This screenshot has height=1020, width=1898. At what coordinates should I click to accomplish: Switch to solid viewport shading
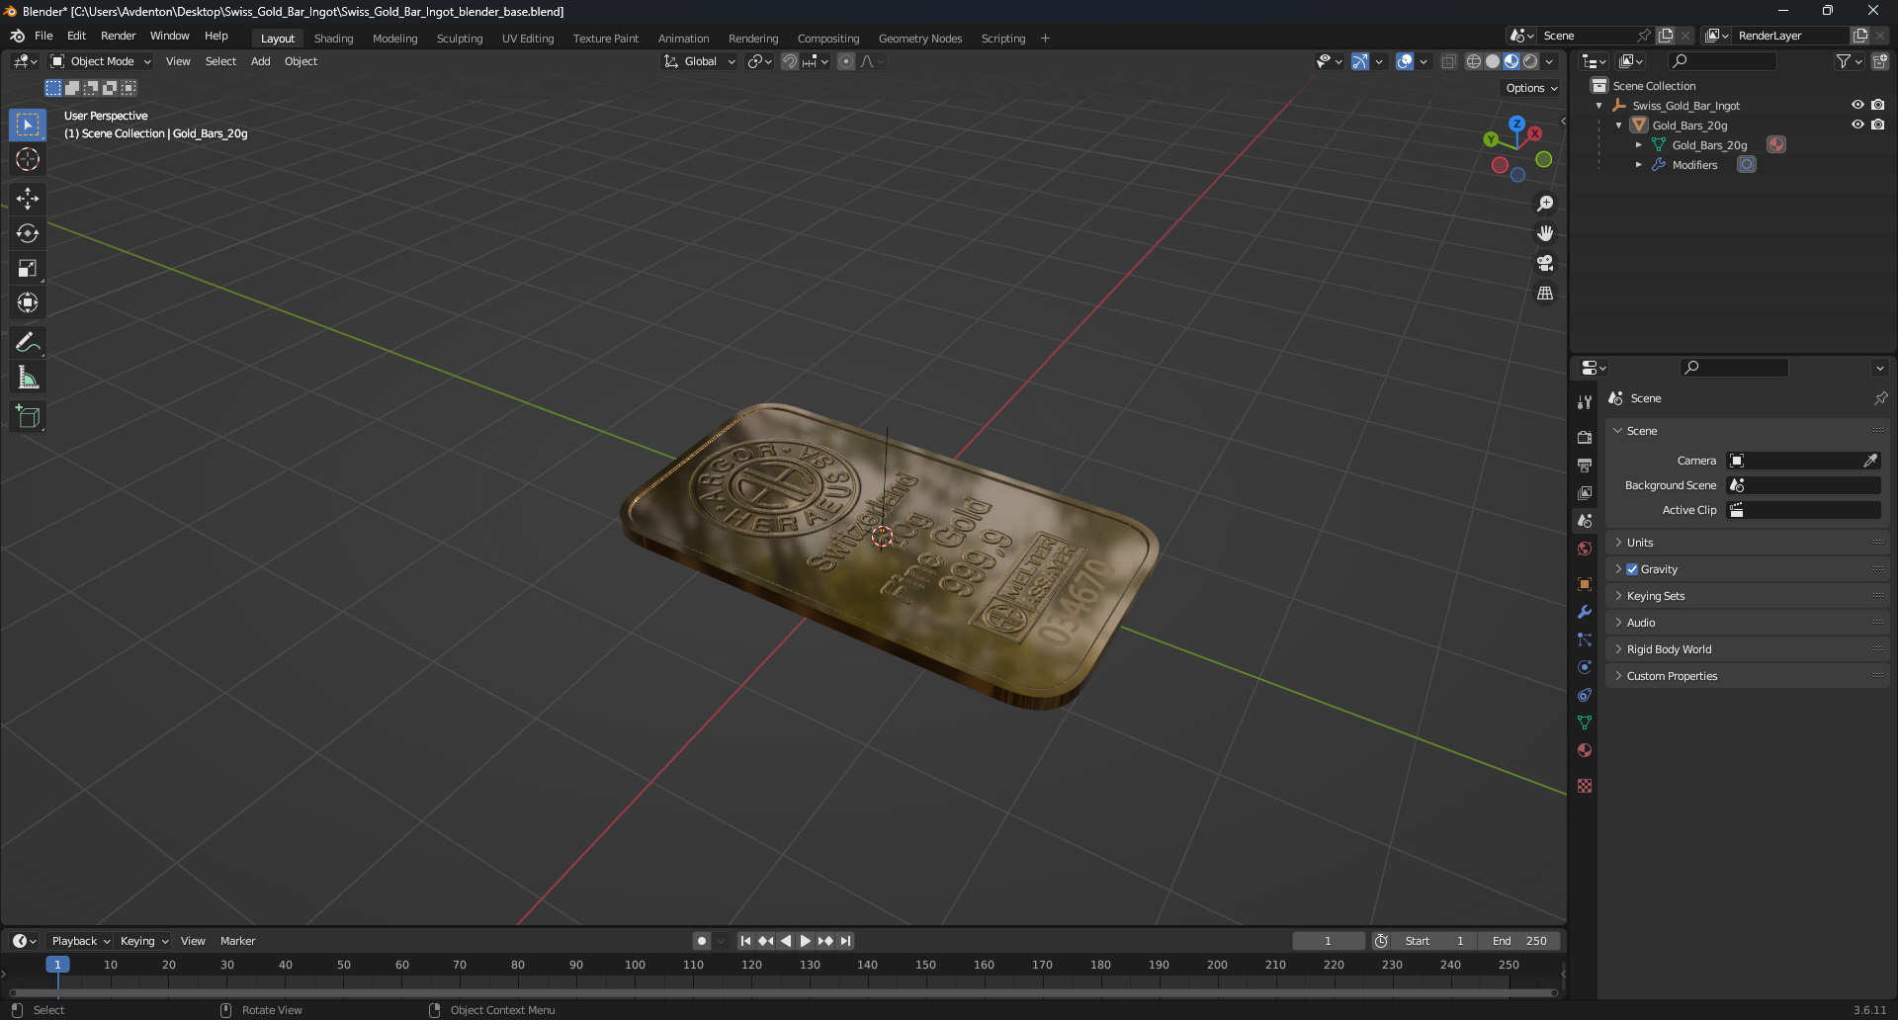[1493, 61]
